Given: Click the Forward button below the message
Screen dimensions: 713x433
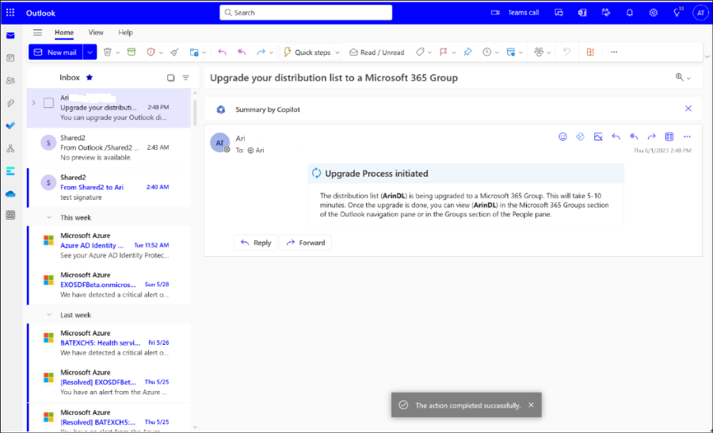Looking at the screenshot, I should point(306,243).
